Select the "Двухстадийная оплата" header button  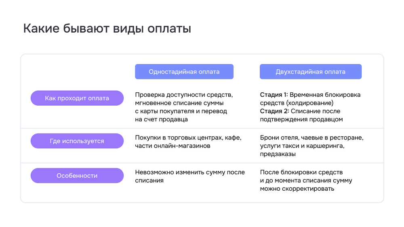[x=310, y=72]
